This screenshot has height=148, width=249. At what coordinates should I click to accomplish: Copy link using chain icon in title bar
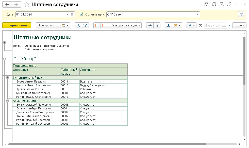pos(229,4)
